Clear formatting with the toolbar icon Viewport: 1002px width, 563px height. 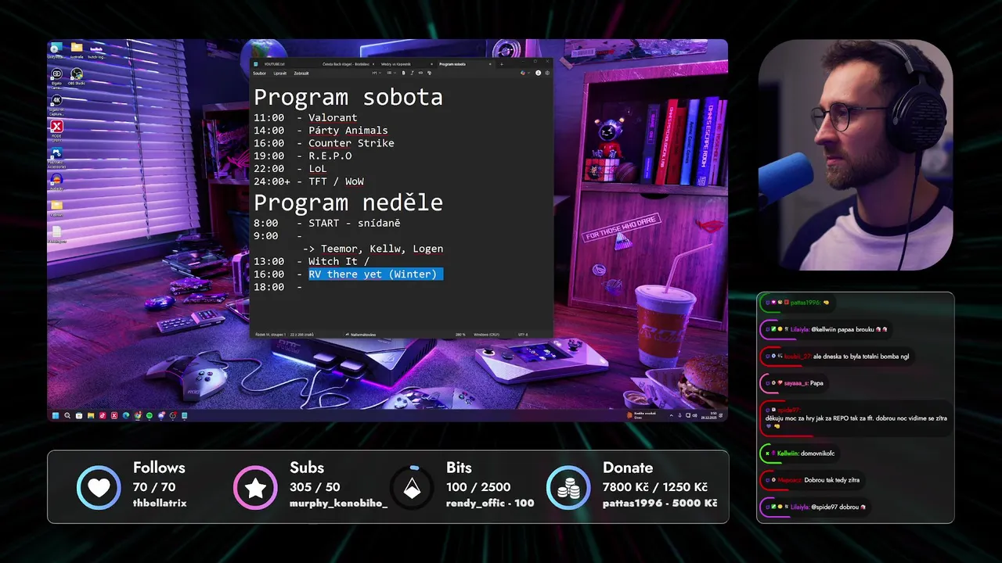point(429,73)
